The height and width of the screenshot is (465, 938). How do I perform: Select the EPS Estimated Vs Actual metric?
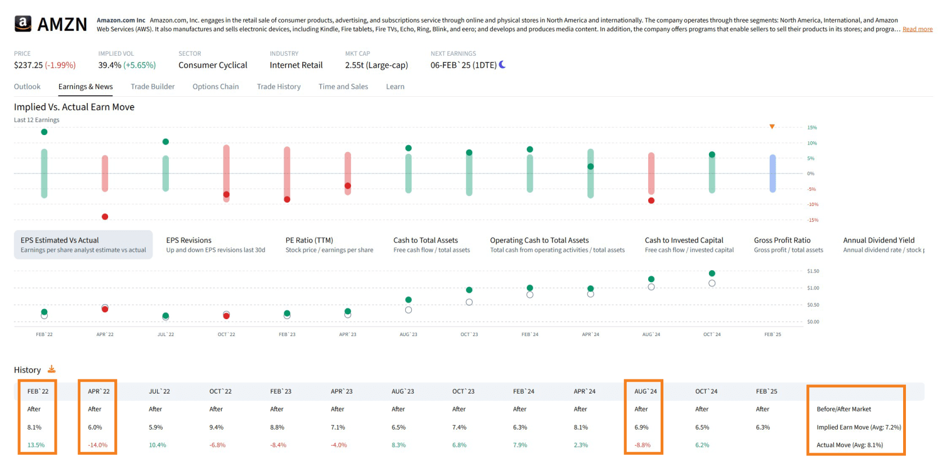(83, 244)
